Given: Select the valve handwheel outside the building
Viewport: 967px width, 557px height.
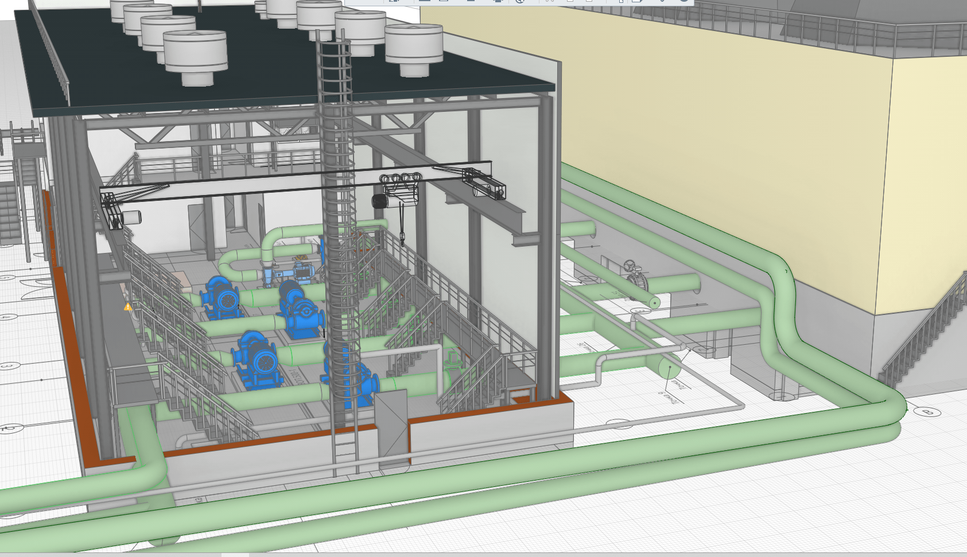Looking at the screenshot, I should pyautogui.click(x=630, y=267).
